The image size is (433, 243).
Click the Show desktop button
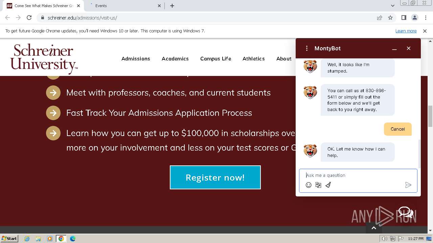tap(430, 239)
